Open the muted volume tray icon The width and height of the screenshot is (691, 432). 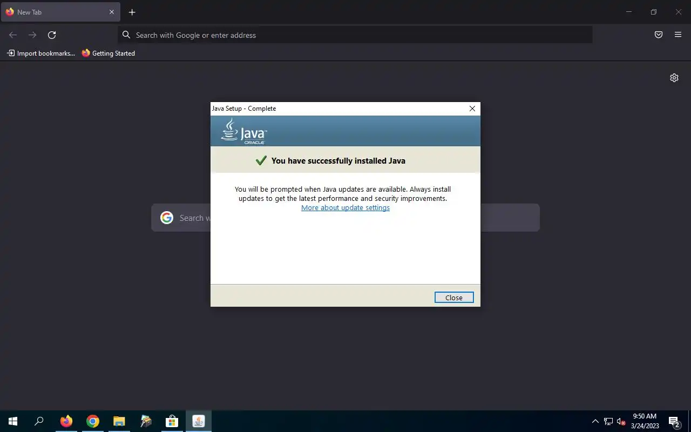coord(621,422)
